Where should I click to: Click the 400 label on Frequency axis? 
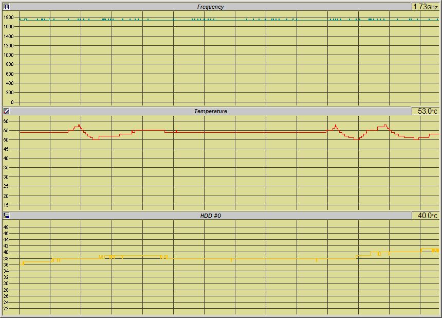click(x=10, y=83)
